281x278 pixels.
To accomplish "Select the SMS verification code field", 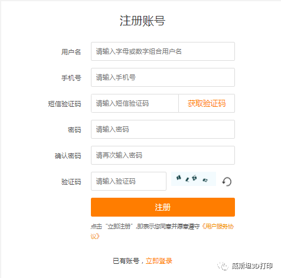I will 135,103.
